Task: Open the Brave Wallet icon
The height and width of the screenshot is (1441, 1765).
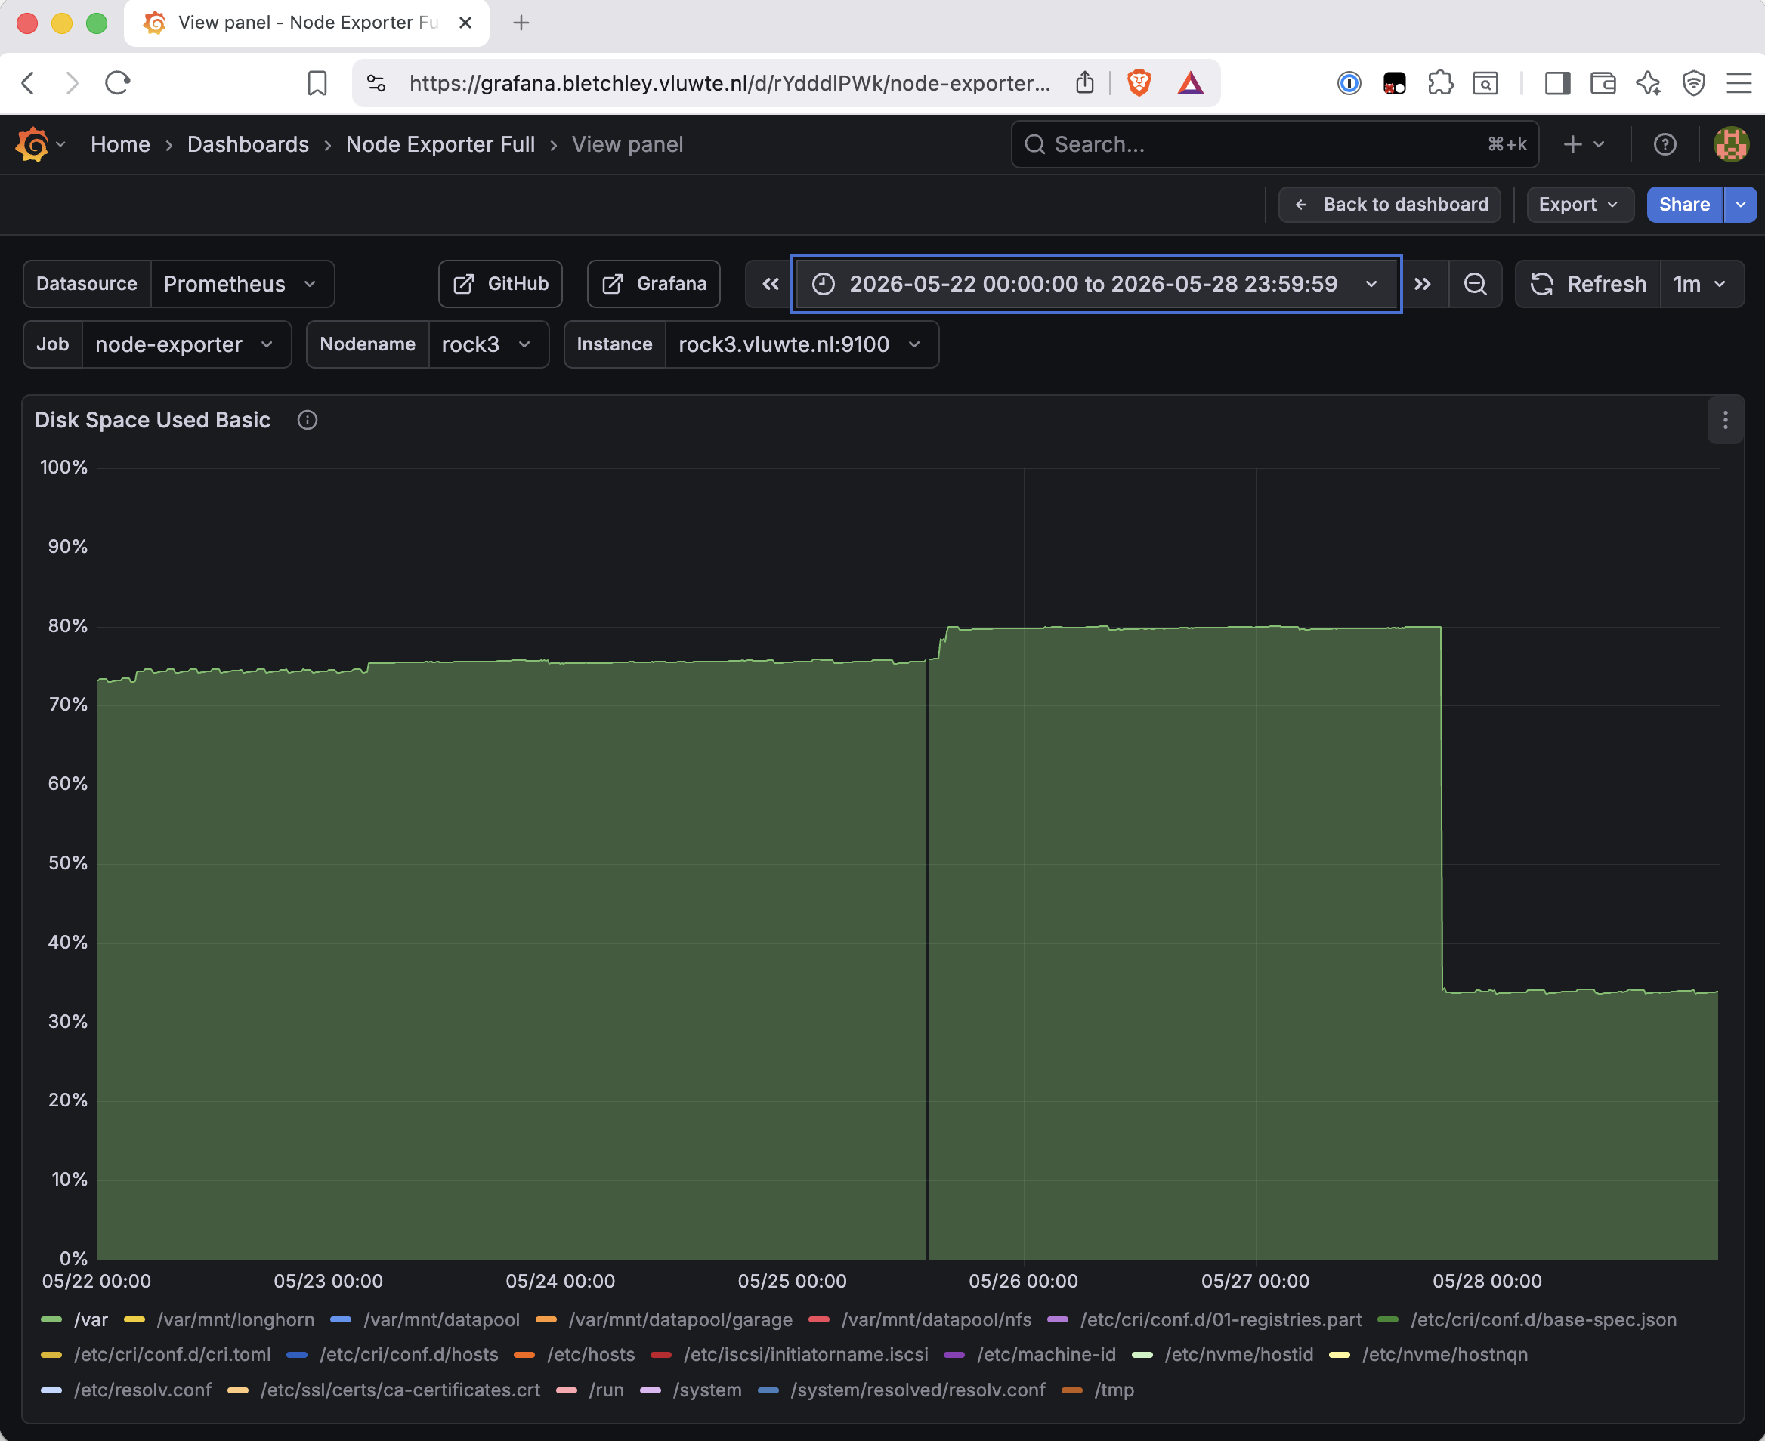Action: tap(1603, 83)
